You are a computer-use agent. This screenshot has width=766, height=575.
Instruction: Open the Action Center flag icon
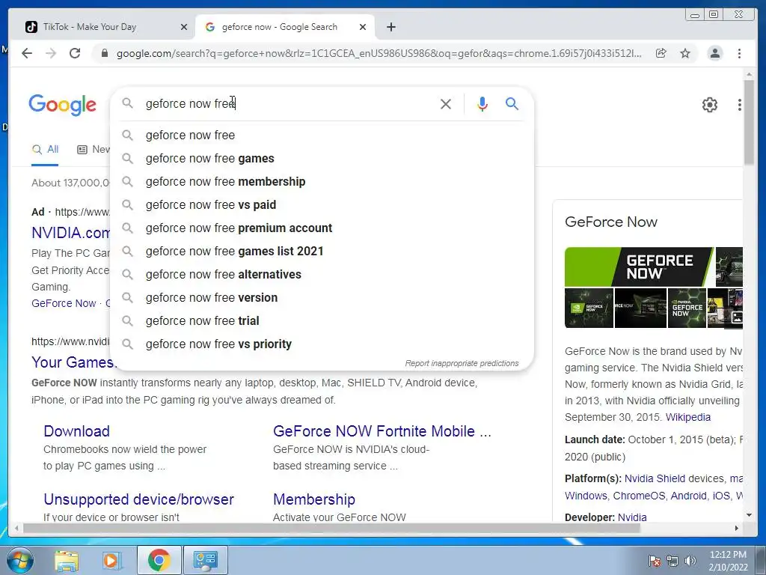(x=655, y=561)
